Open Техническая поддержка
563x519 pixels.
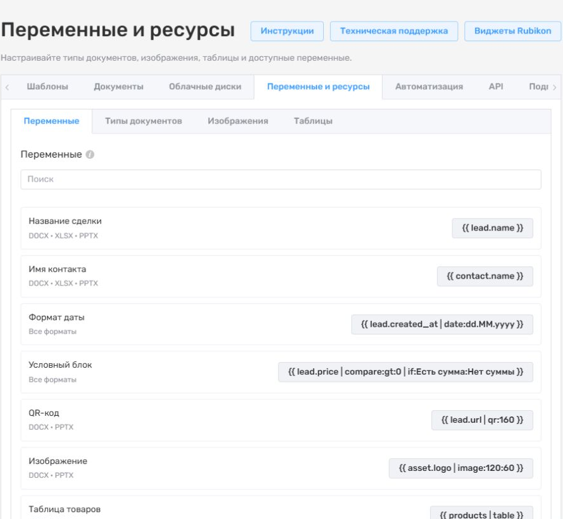click(x=394, y=31)
